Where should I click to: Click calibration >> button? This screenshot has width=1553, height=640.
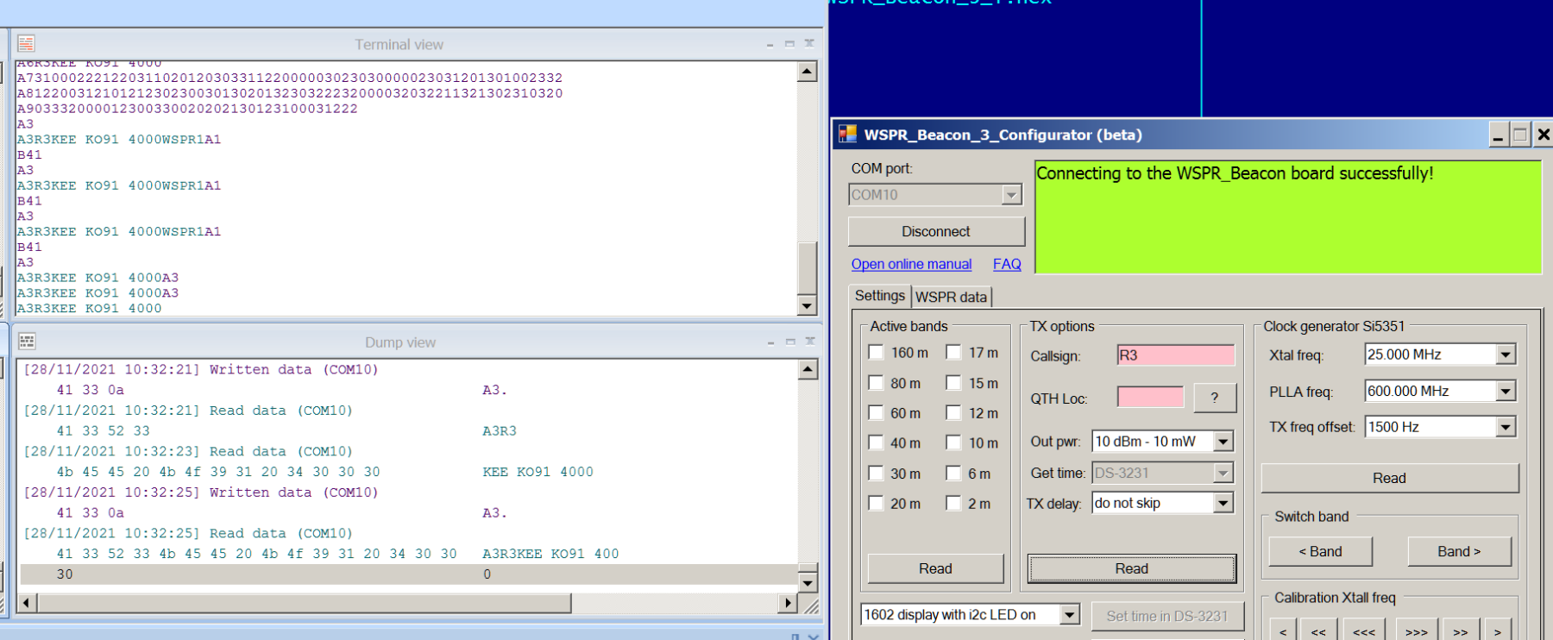pos(1460,631)
